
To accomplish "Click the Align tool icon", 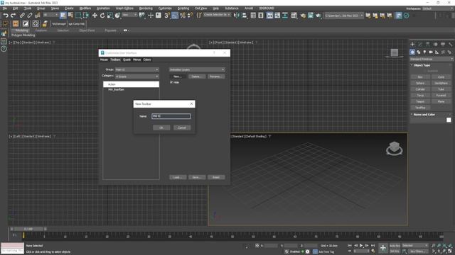I will [x=245, y=16].
